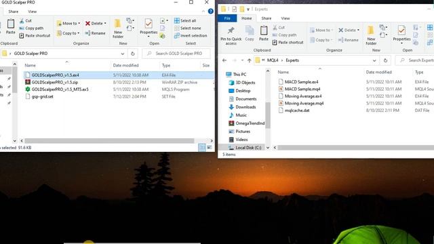Switch to large icons view in GOLD Scalper PRO
Viewport: 434px width, 244px height.
coord(210,148)
